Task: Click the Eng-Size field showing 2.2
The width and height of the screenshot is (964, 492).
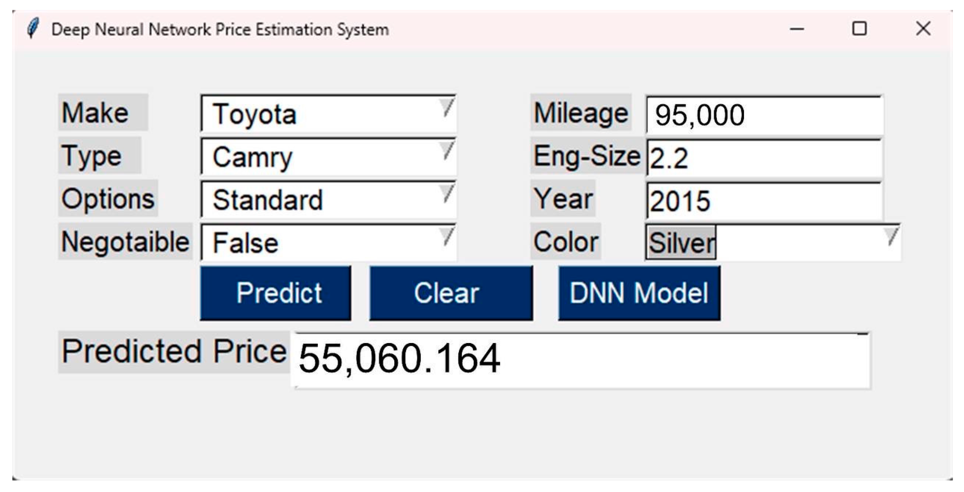Action: (x=764, y=158)
